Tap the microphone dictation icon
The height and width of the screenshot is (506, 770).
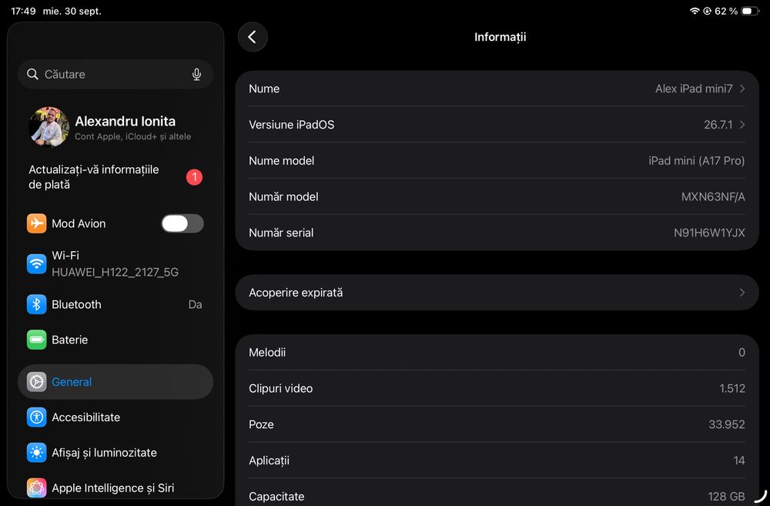coord(196,74)
